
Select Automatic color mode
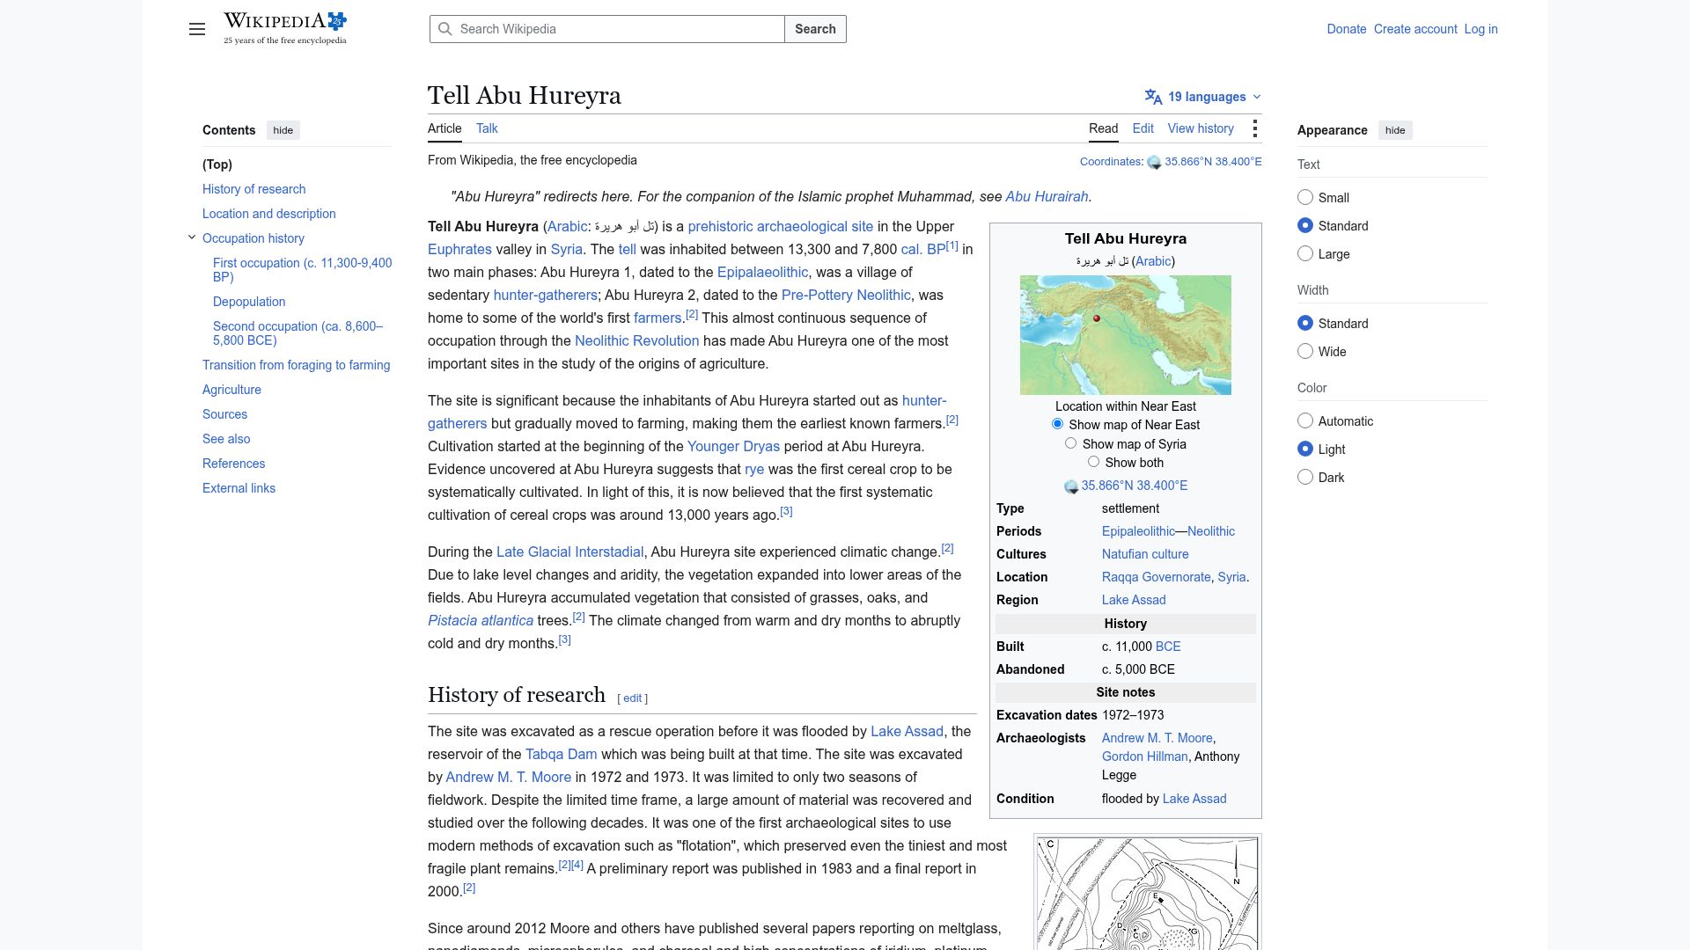1305,421
